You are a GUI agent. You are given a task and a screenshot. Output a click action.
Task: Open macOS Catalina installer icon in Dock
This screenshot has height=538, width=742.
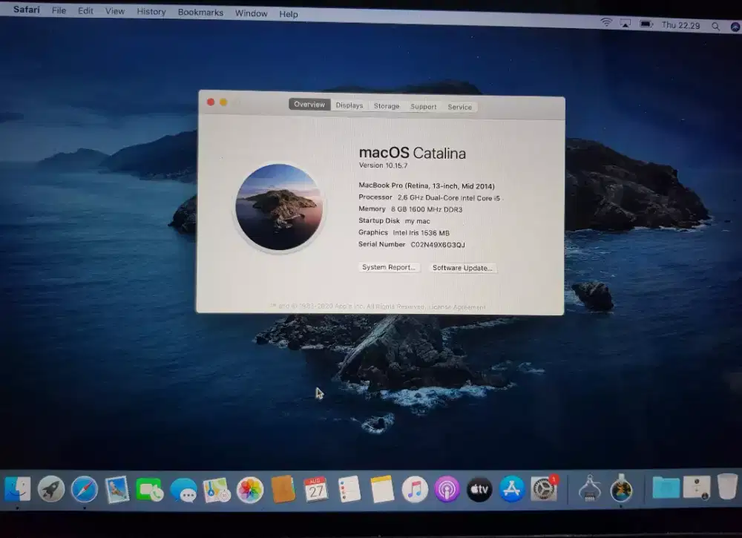click(621, 488)
